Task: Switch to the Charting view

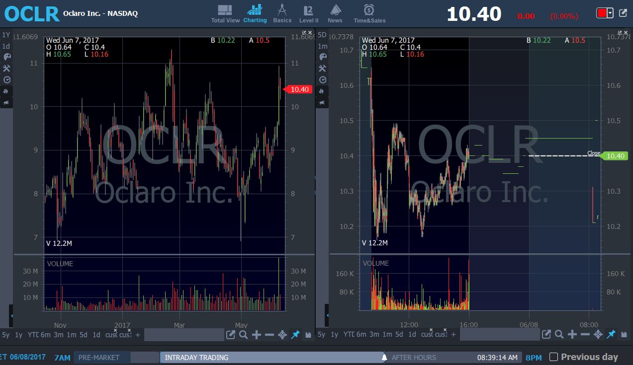Action: [255, 13]
